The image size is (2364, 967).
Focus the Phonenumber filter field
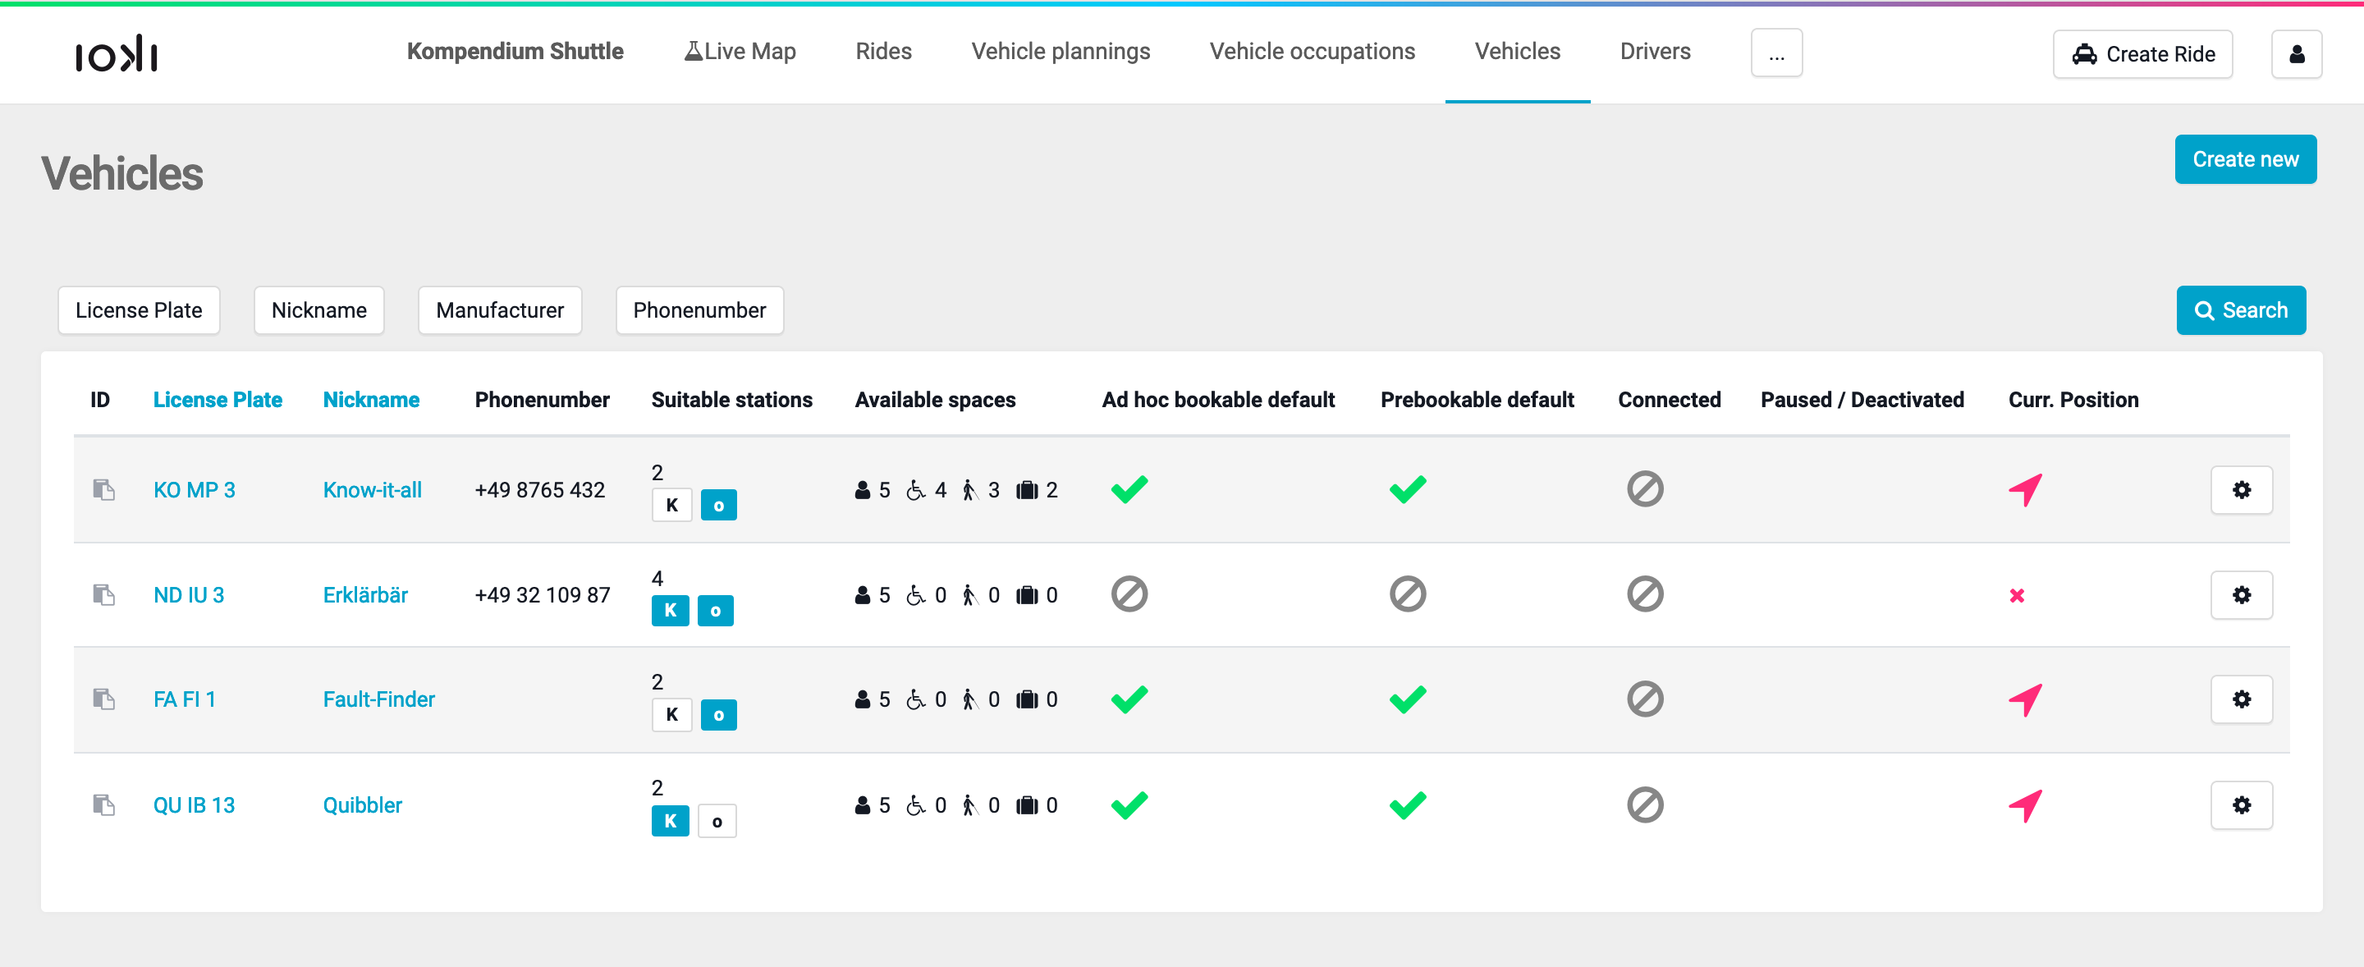[x=699, y=310]
